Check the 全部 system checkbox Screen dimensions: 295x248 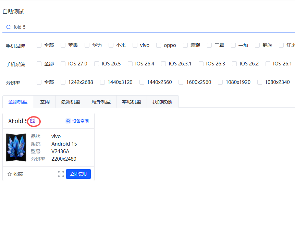pyautogui.click(x=39, y=64)
